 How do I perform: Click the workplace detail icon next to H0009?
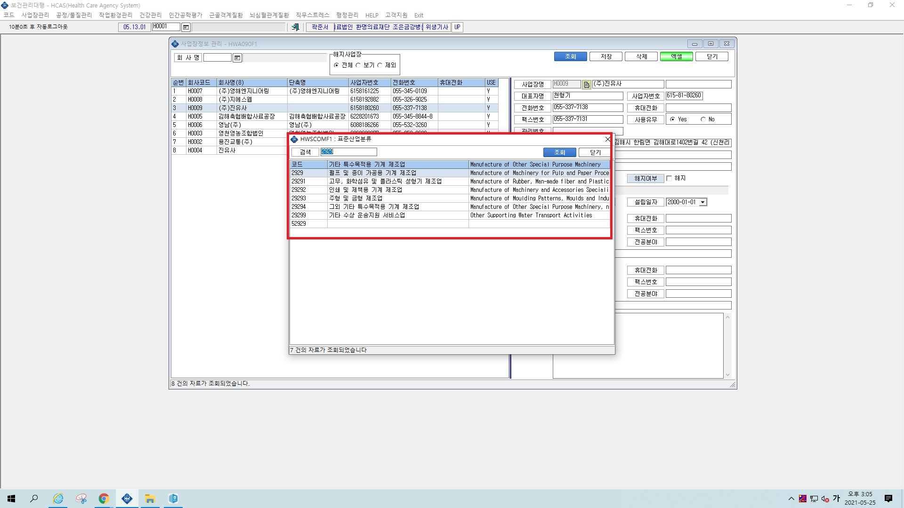(x=586, y=85)
